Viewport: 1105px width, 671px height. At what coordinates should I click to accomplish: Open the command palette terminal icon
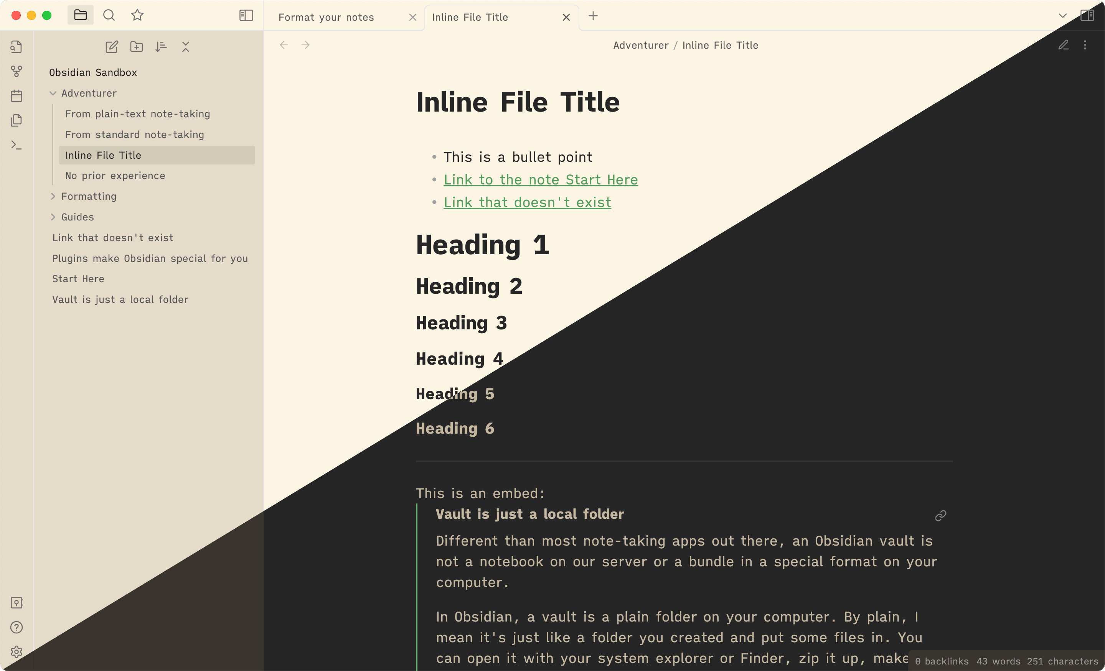pos(16,145)
